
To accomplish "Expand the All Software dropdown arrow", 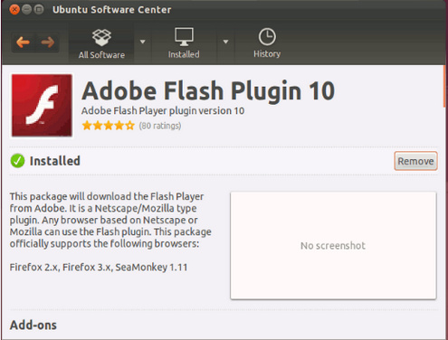I will [143, 42].
